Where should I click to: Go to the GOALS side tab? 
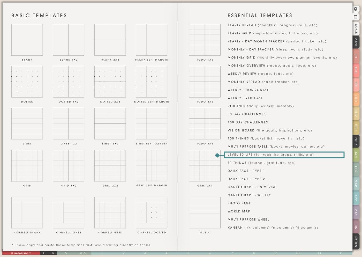point(356,28)
